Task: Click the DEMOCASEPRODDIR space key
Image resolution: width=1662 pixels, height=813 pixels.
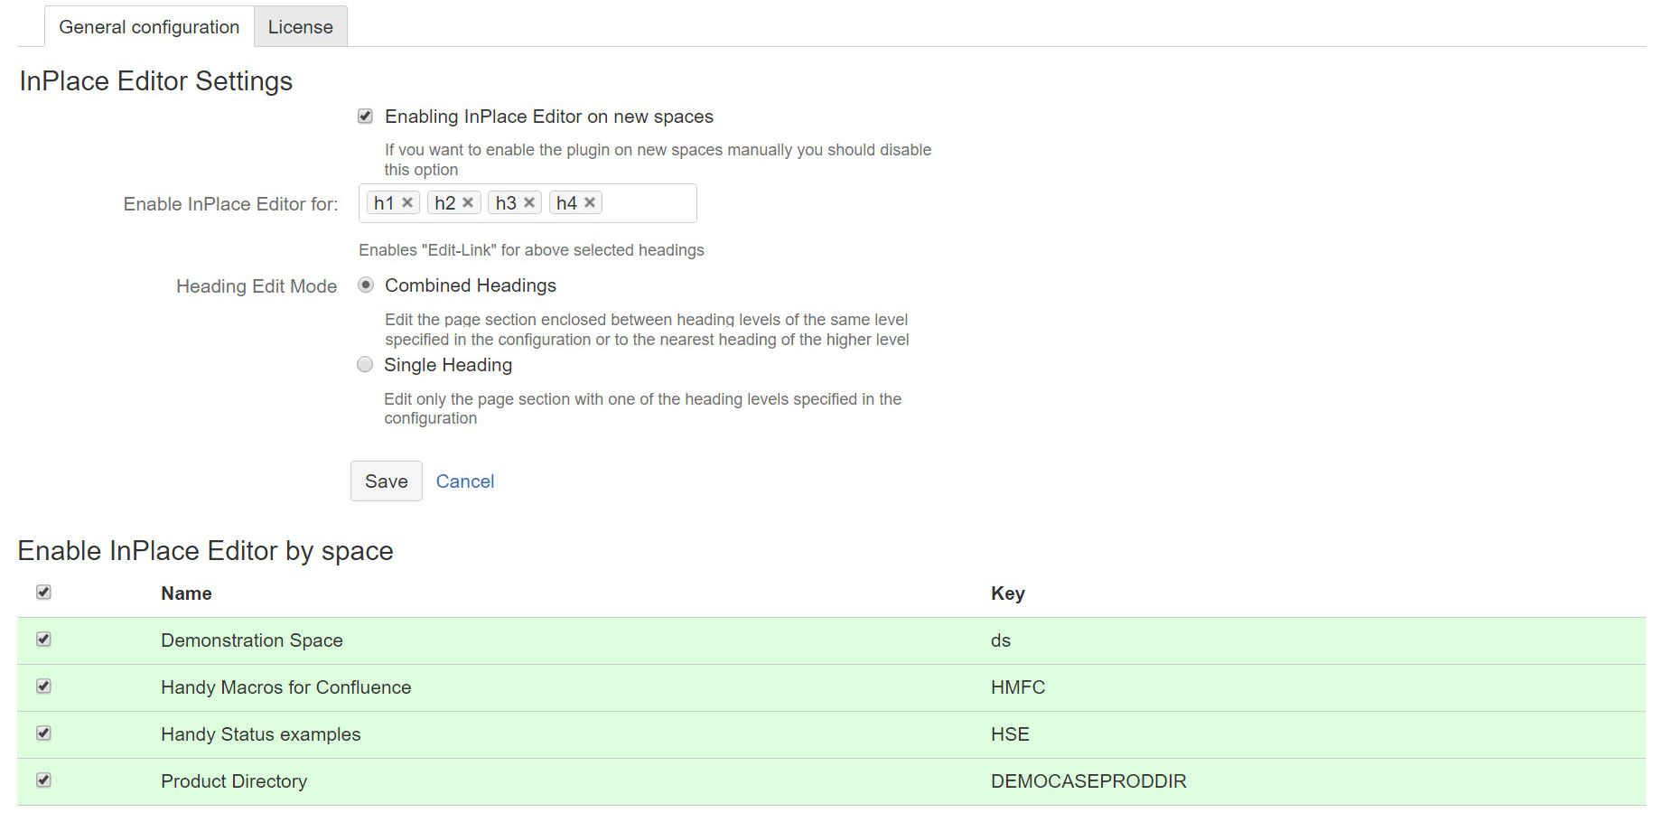Action: [1088, 781]
